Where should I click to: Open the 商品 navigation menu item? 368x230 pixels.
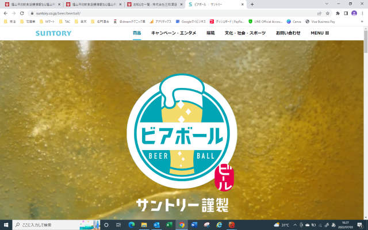[x=137, y=33]
